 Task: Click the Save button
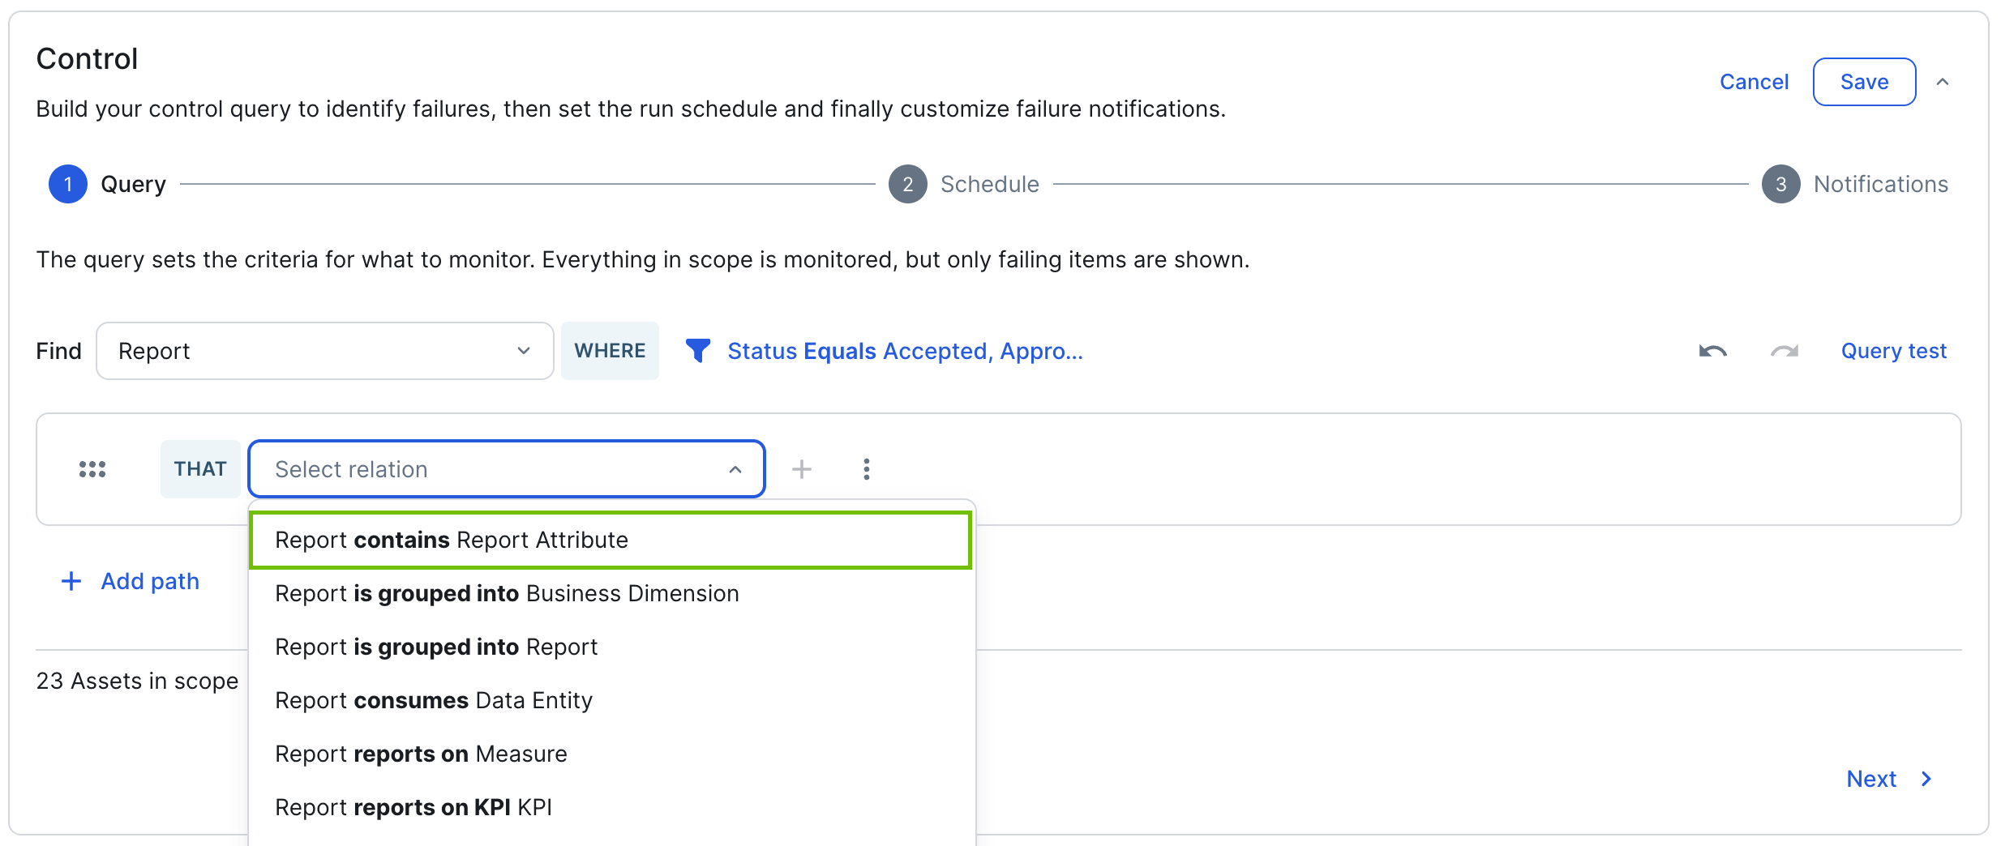1864,82
